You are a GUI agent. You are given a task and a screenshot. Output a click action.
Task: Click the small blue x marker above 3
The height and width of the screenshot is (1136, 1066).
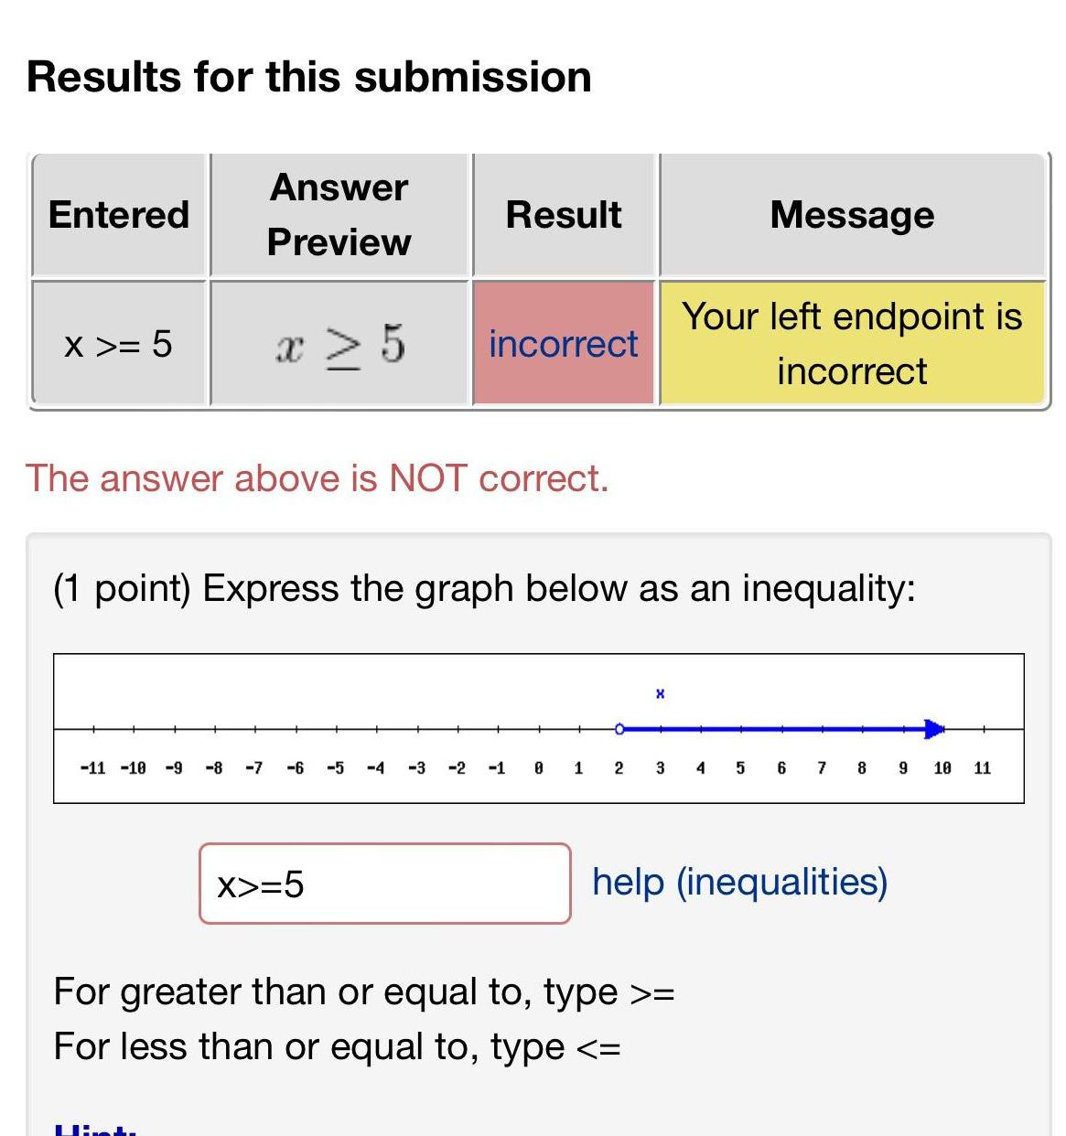coord(661,694)
